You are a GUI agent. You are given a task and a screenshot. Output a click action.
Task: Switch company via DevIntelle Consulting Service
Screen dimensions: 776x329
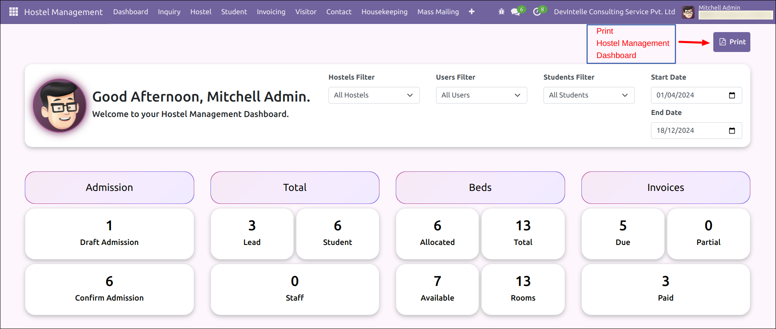[x=614, y=12]
